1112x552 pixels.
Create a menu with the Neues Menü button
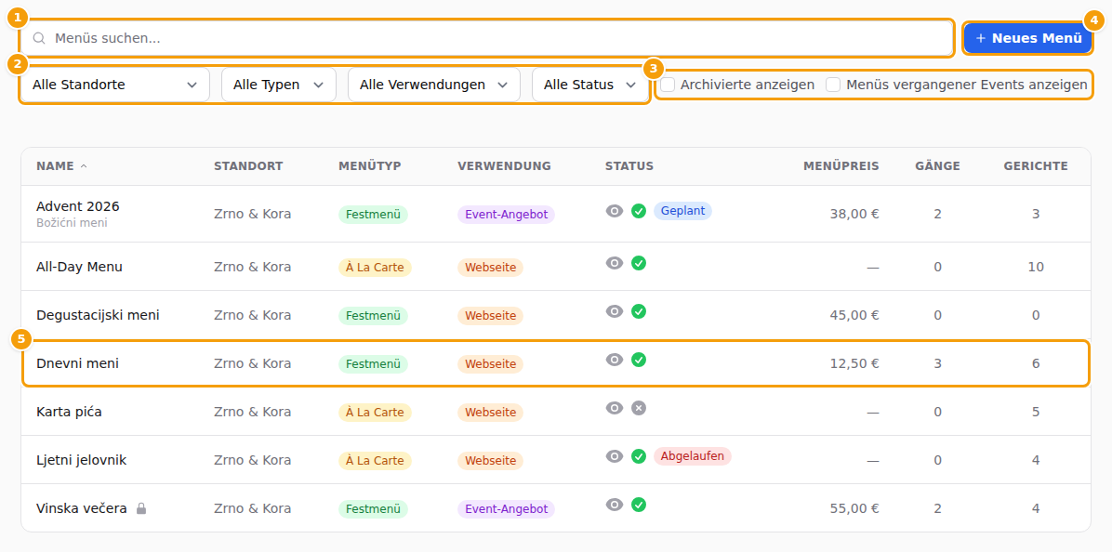(x=1027, y=38)
